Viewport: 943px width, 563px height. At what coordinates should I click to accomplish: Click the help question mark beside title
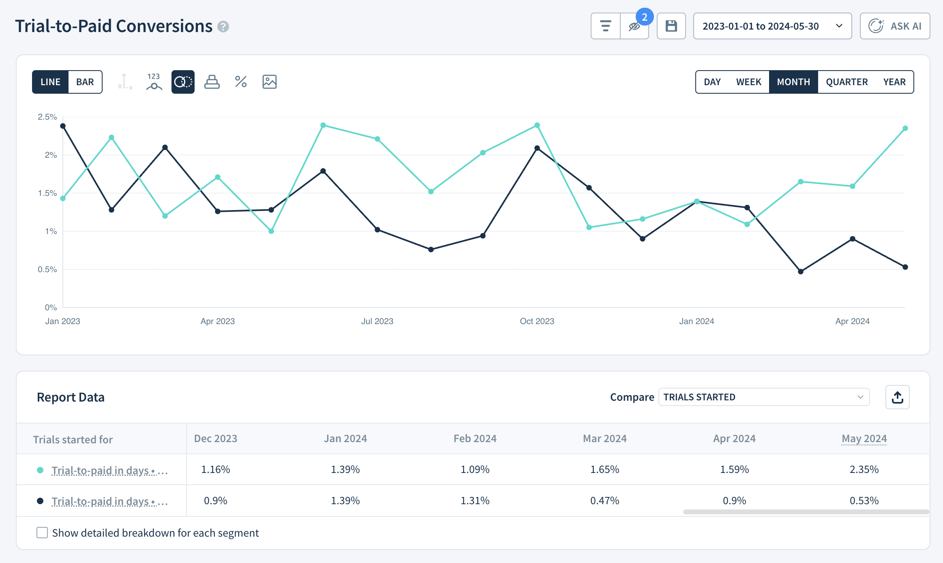223,27
